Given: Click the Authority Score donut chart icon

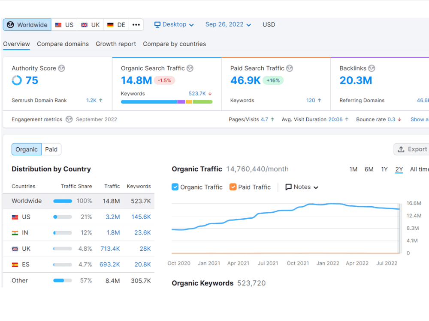Looking at the screenshot, I should [x=17, y=80].
